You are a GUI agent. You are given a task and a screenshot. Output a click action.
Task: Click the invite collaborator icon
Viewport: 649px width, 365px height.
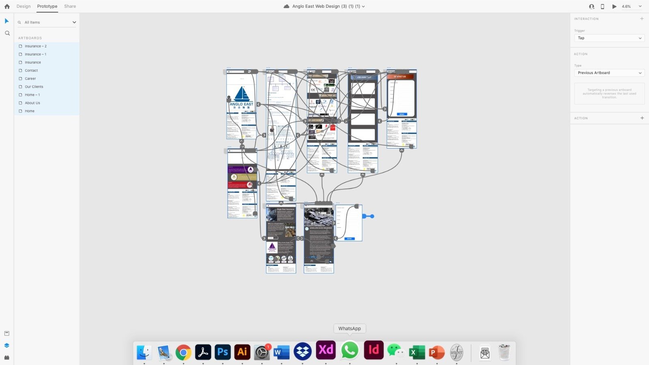[592, 6]
